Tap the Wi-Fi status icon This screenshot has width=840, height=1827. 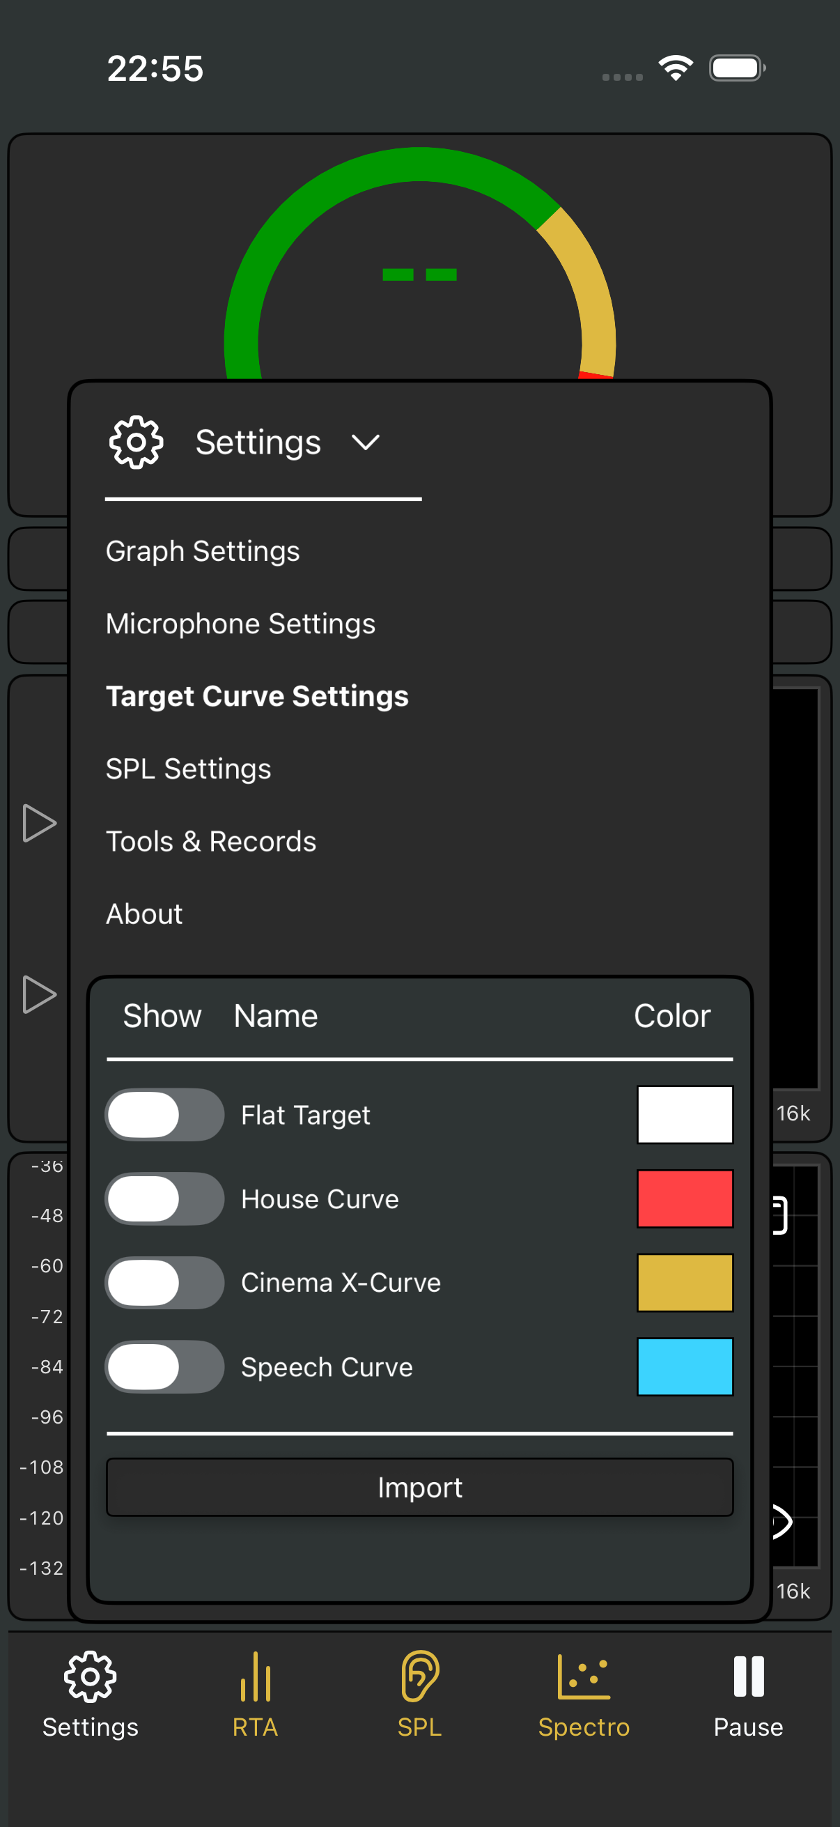[x=676, y=68]
